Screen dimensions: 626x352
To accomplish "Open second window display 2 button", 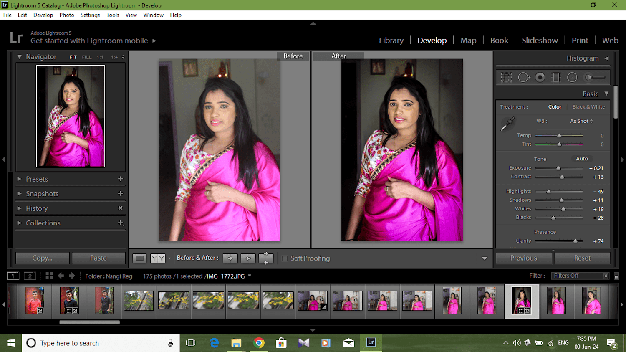I will tap(30, 276).
